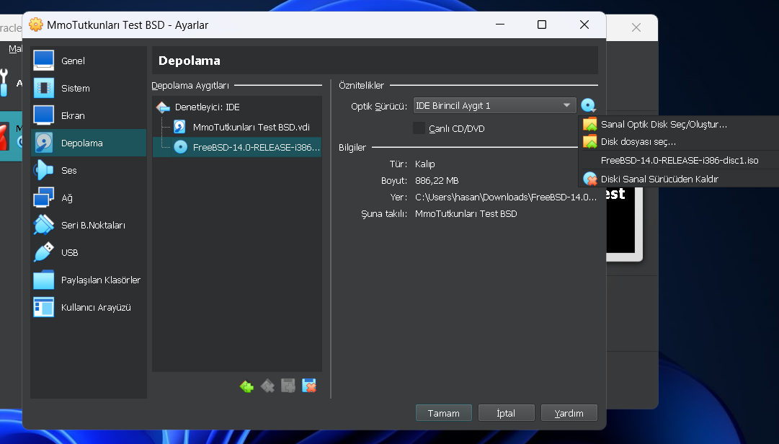Minimize the Ayarlar settings dialog

pos(500,25)
